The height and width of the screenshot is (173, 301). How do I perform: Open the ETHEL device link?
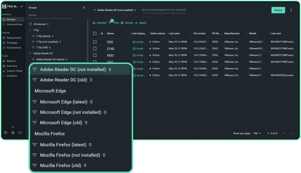(x=111, y=49)
